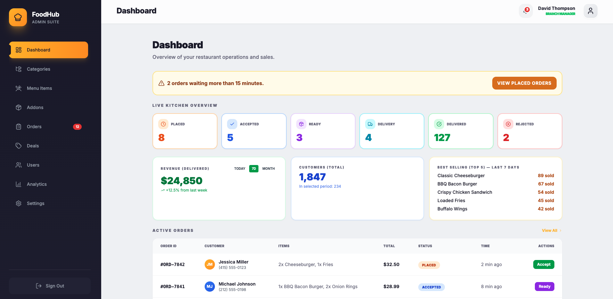Click the View Placed Orders button
The image size is (613, 299).
[524, 83]
